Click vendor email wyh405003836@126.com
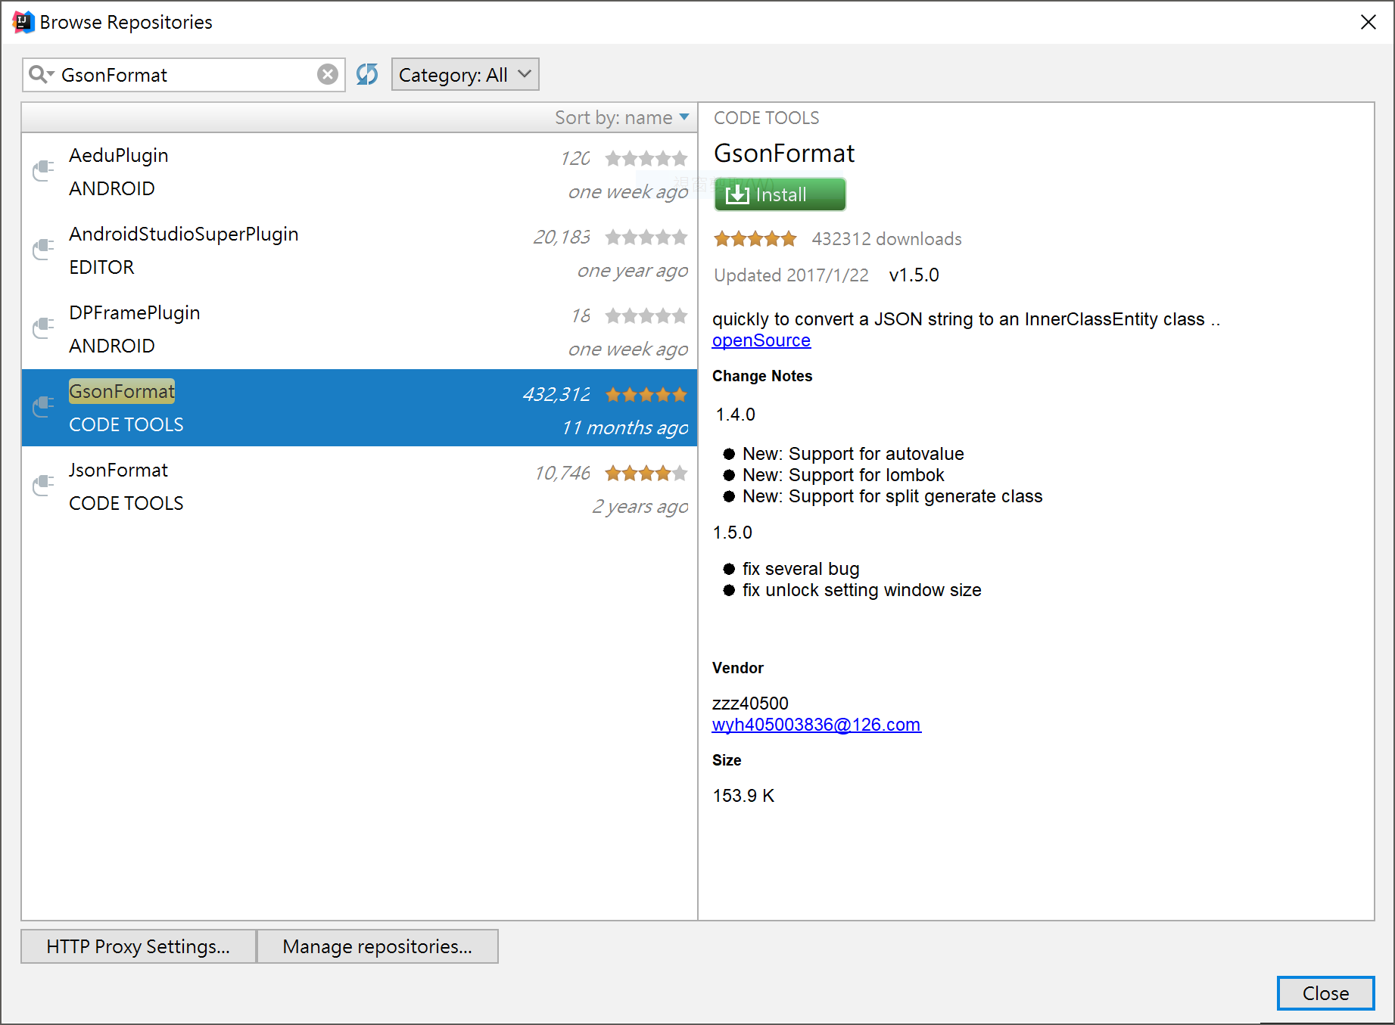 pyautogui.click(x=816, y=725)
